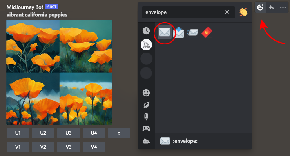Image resolution: width=290 pixels, height=156 pixels.
Task: Clear the envelope search with X
Action: [227, 12]
